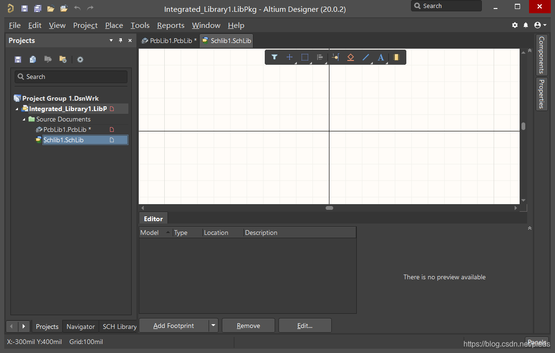This screenshot has width=555, height=353.
Task: Switch to the SCH Library panel tab
Action: coord(119,327)
